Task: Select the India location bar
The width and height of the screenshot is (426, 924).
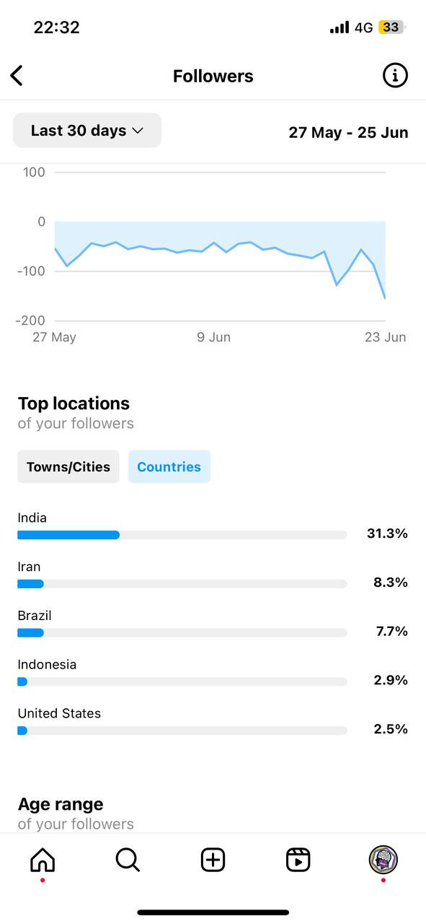Action: 182,535
